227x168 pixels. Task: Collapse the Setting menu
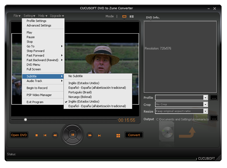coord(29,16)
